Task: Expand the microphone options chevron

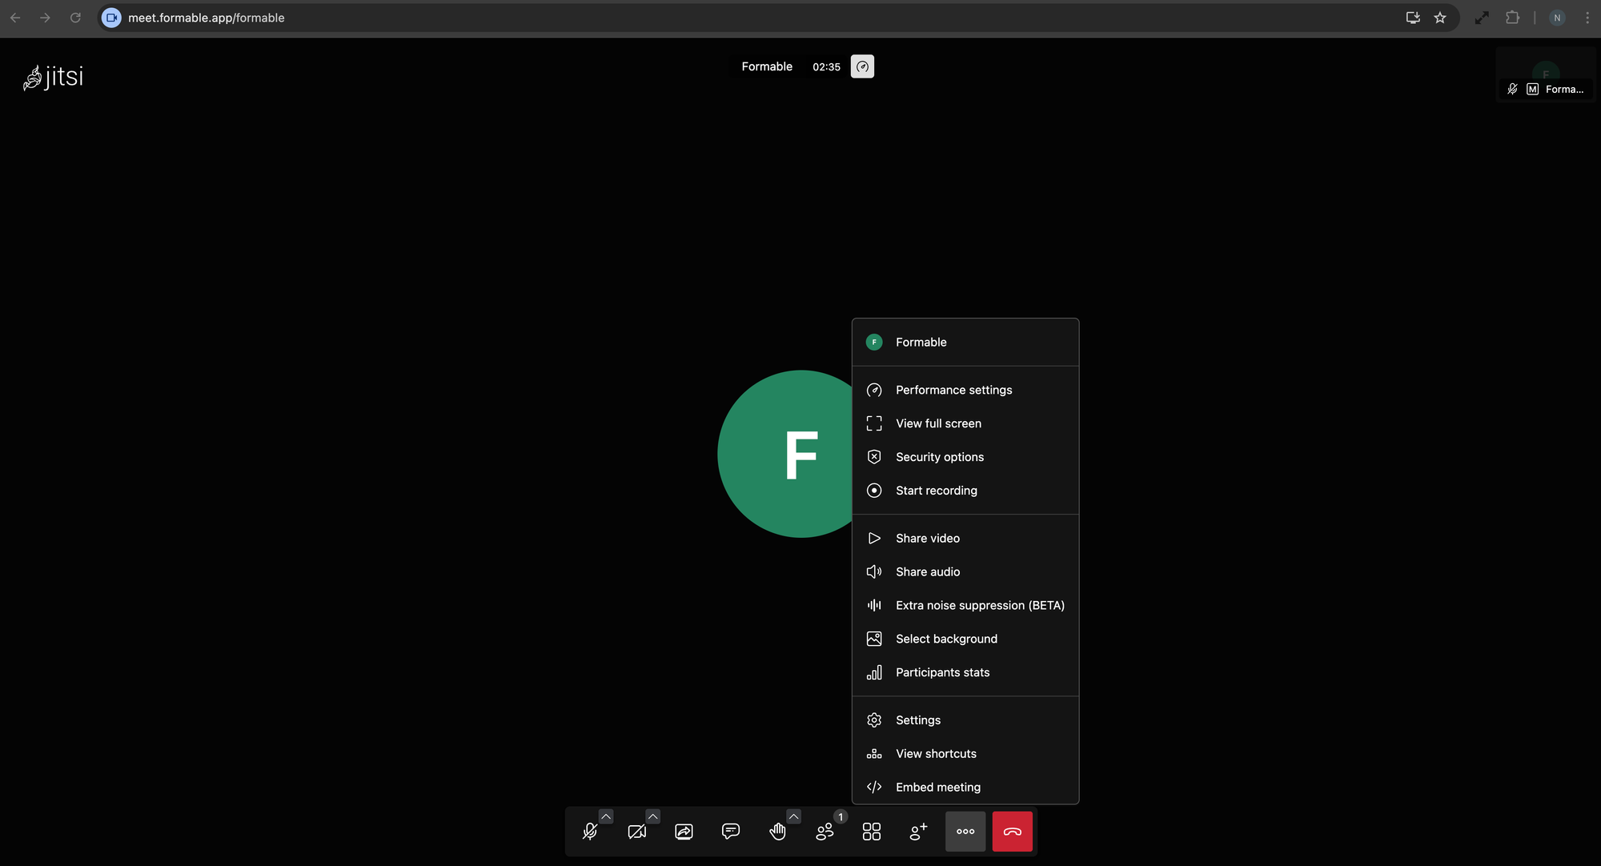Action: click(x=607, y=816)
